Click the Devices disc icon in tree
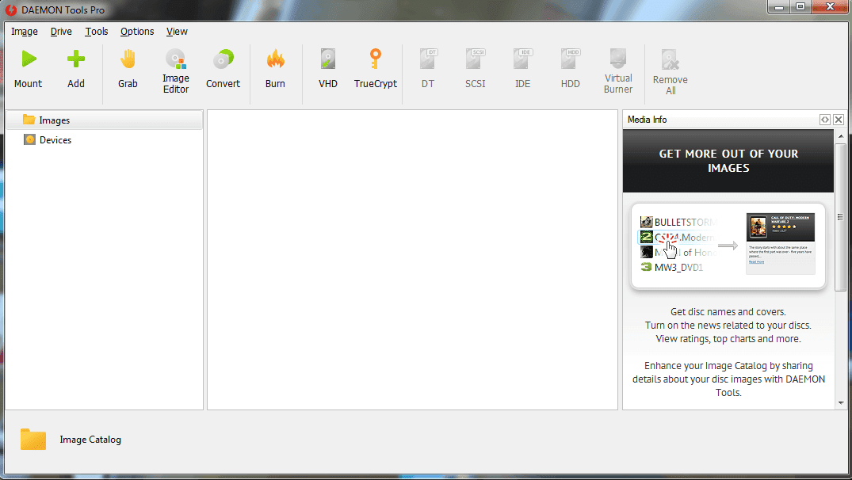The image size is (852, 480). click(29, 139)
